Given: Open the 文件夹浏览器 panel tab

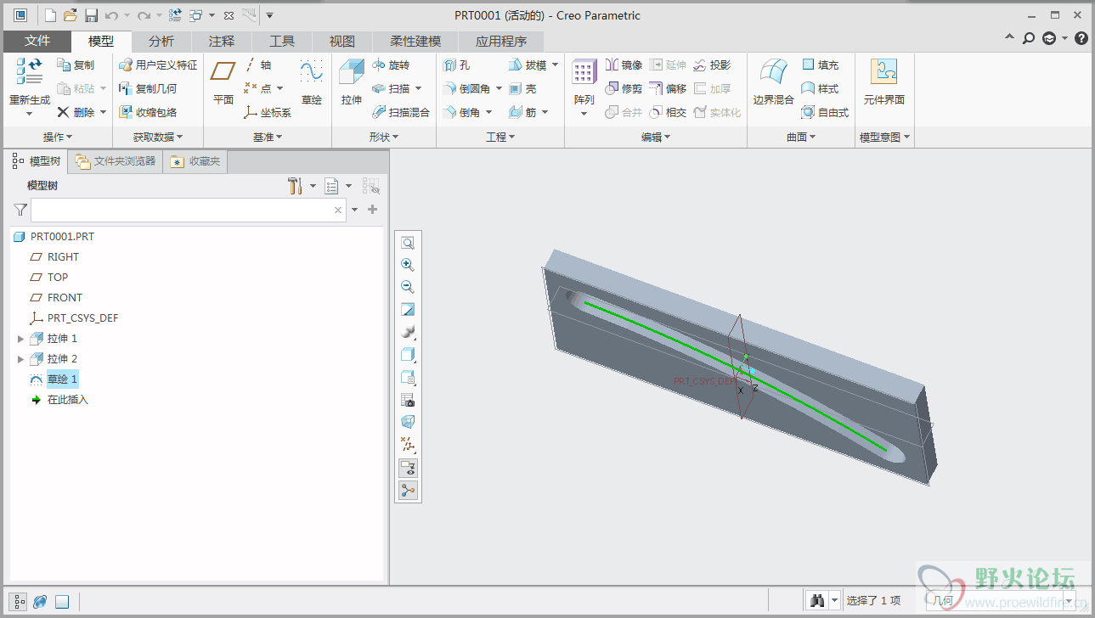Looking at the screenshot, I should [115, 161].
